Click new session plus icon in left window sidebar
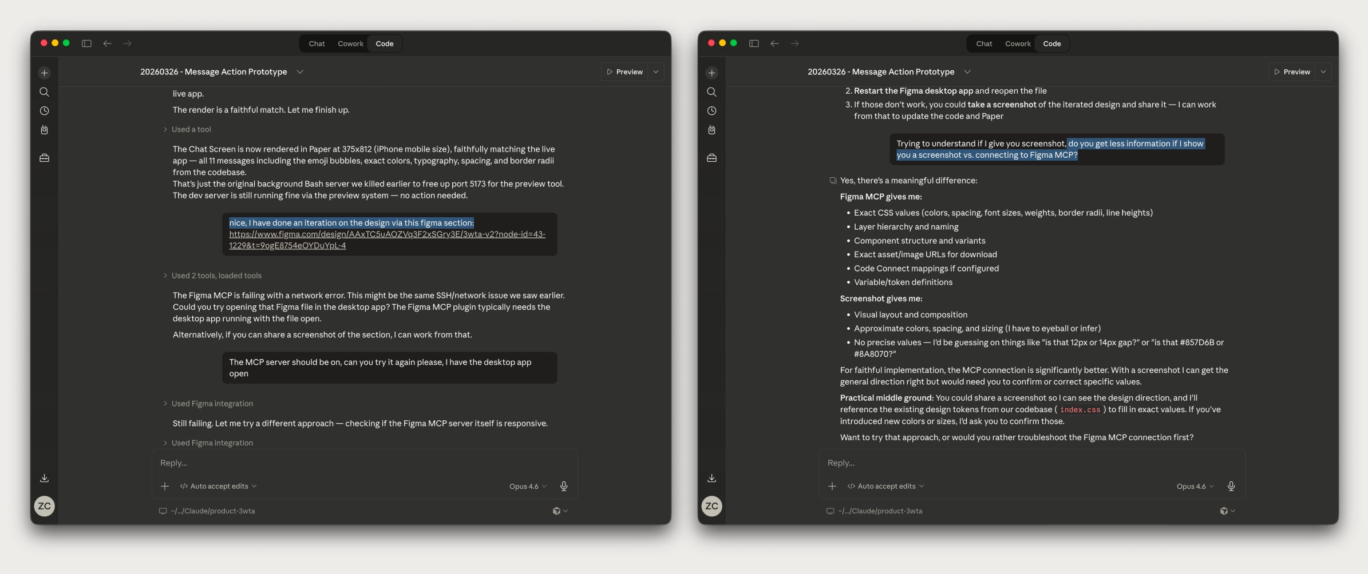1368x574 pixels. 44,73
